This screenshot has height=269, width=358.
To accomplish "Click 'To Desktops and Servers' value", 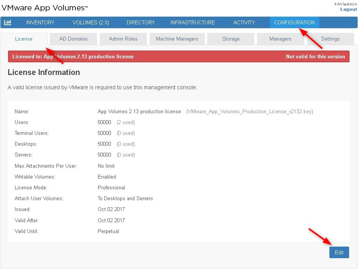I will [x=125, y=199].
